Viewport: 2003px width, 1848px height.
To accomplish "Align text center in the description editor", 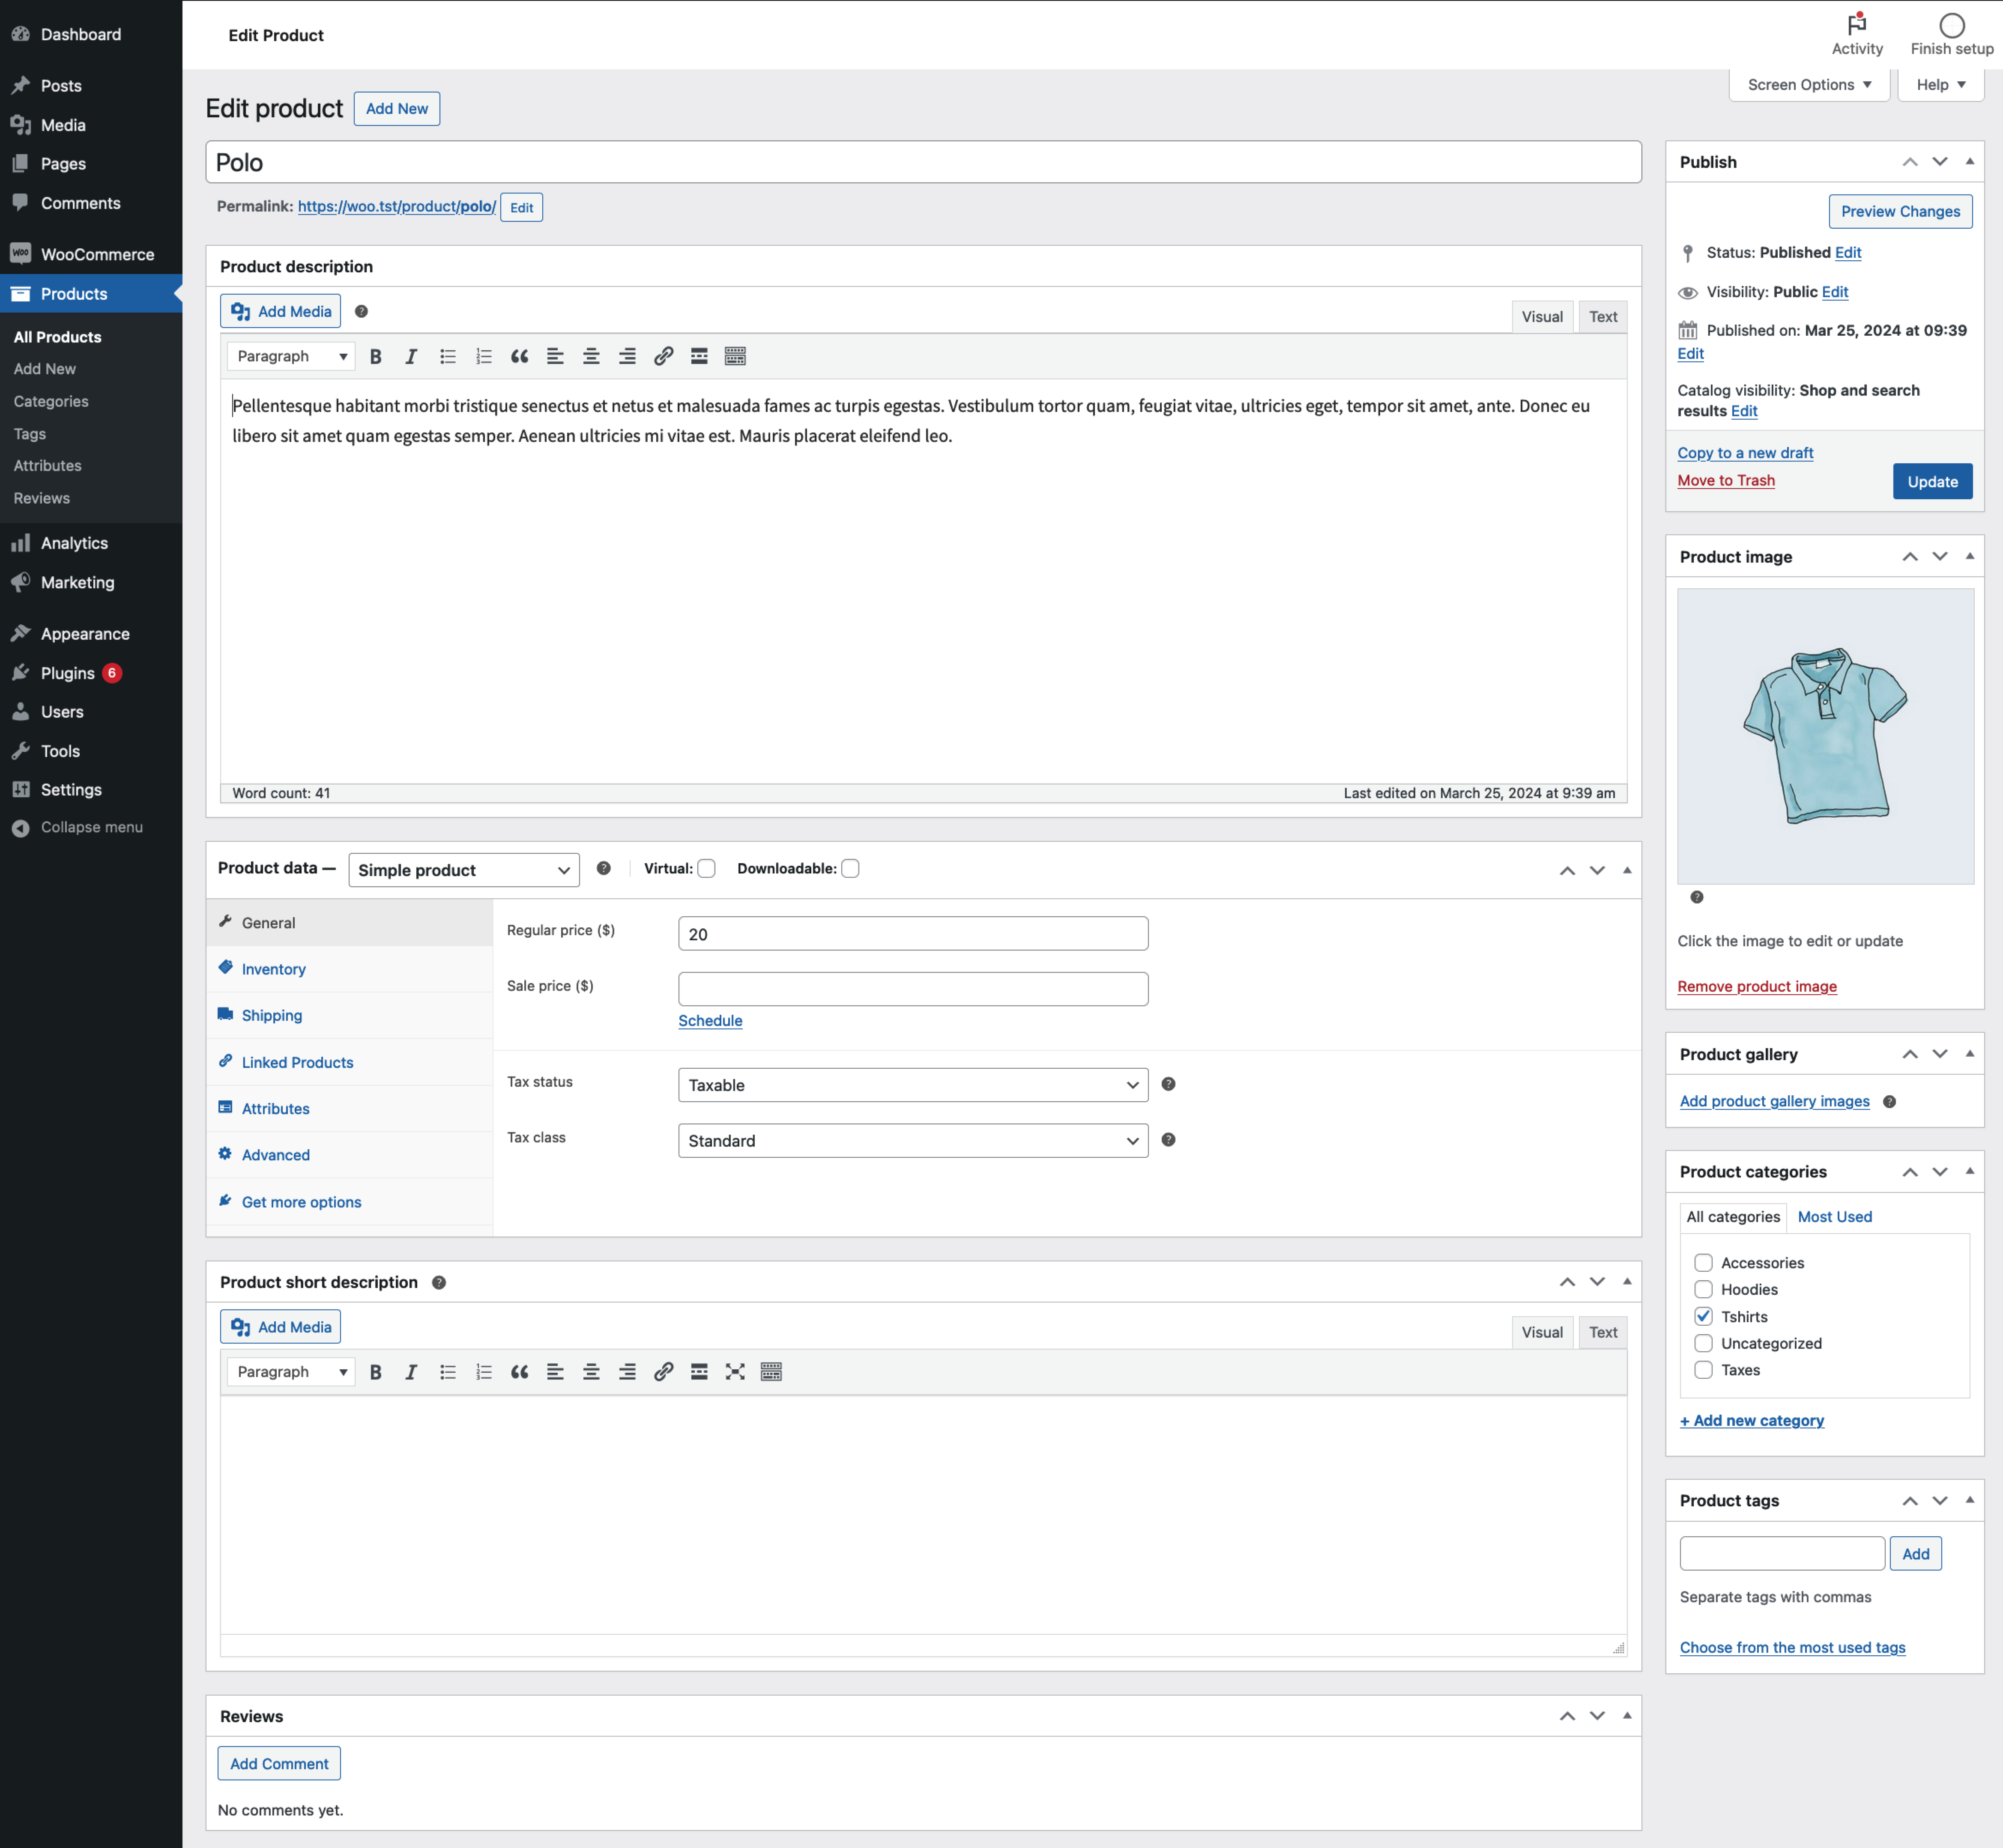I will (591, 356).
